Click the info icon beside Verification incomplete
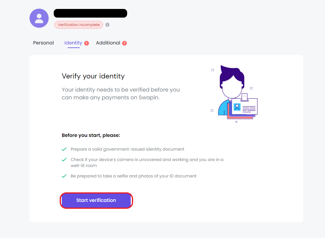Image resolution: width=325 pixels, height=238 pixels. 107,25
